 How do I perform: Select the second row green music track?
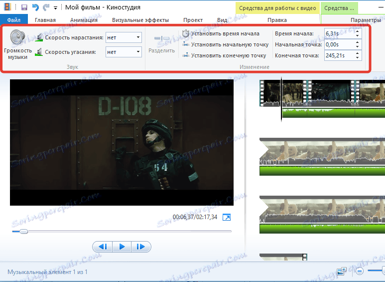click(x=322, y=171)
